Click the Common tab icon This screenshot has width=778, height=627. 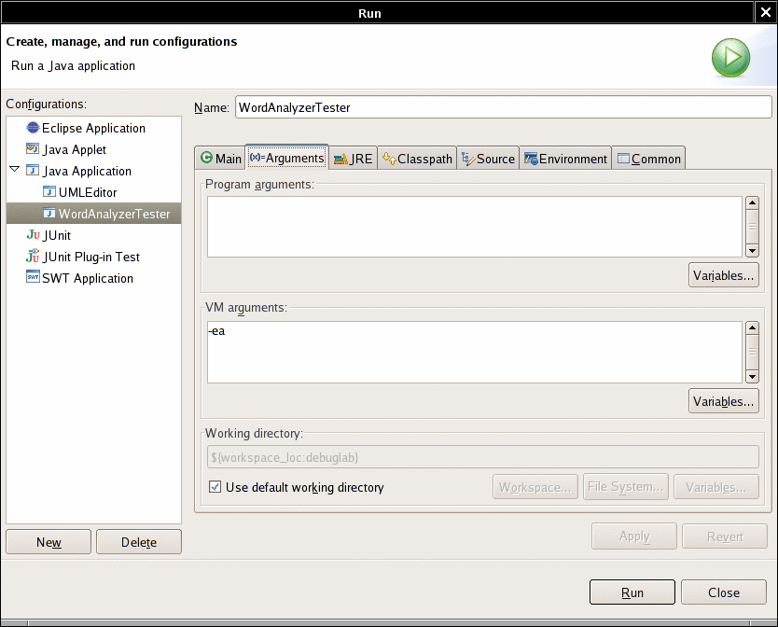tap(623, 159)
